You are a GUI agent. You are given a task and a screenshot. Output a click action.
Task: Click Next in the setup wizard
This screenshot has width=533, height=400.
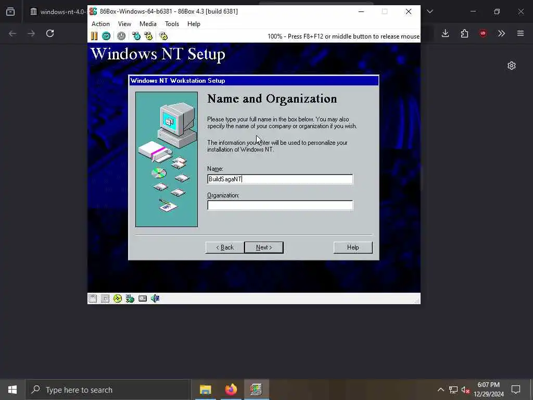264,247
